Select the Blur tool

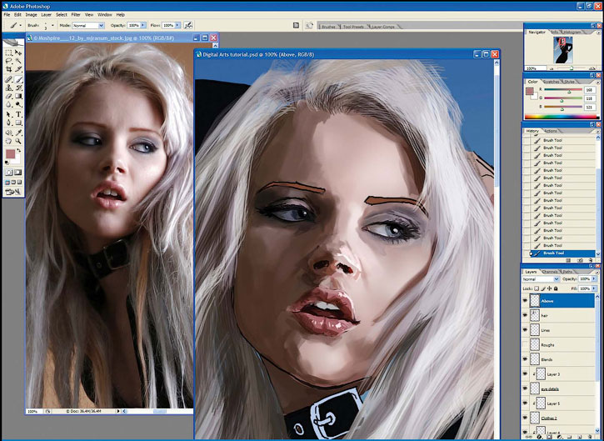point(8,104)
